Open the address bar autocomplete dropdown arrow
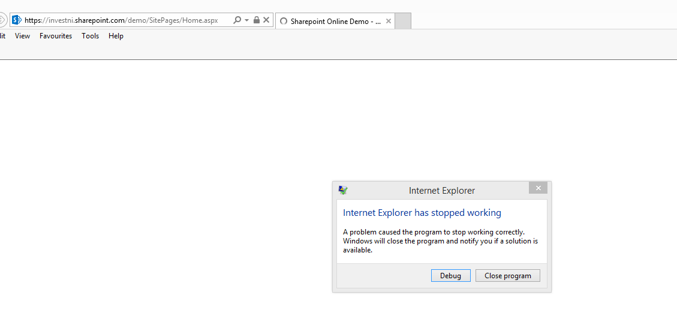 [x=246, y=20]
